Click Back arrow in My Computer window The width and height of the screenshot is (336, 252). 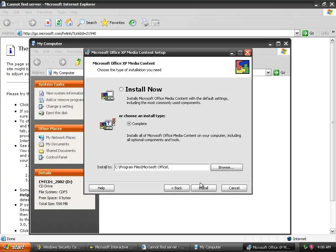(37, 62)
